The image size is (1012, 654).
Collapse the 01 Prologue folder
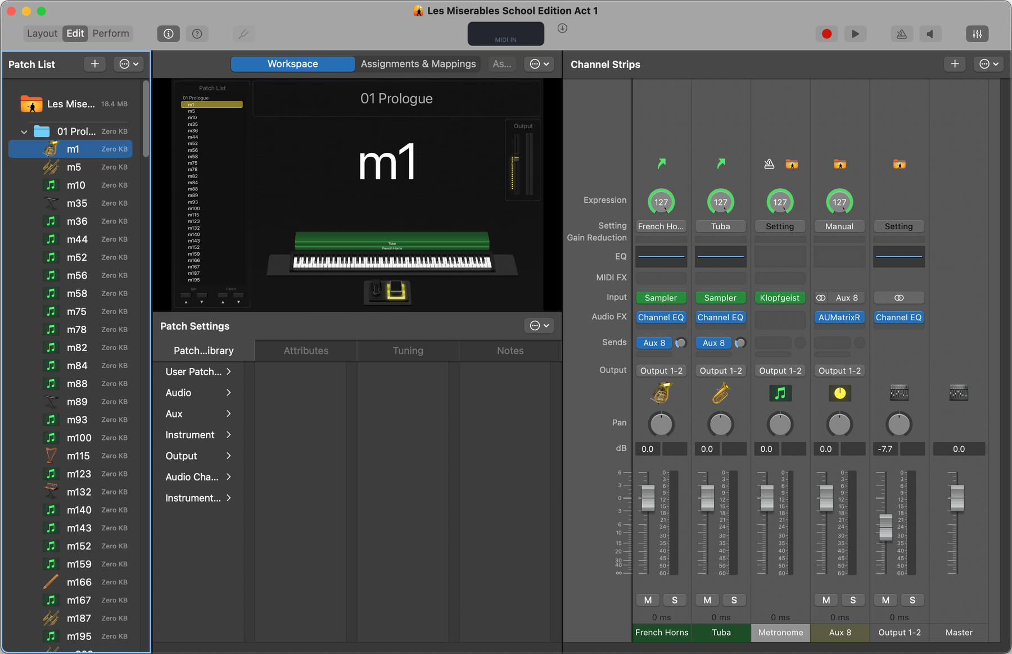point(24,131)
